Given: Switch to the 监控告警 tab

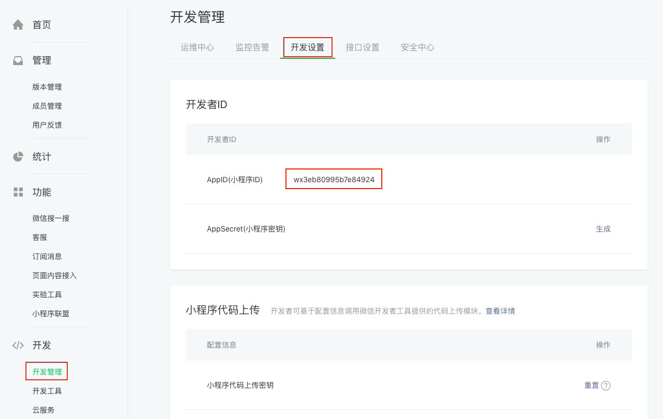Looking at the screenshot, I should pos(252,47).
